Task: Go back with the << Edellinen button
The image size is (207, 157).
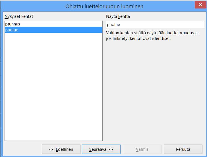Action: [x=61, y=149]
